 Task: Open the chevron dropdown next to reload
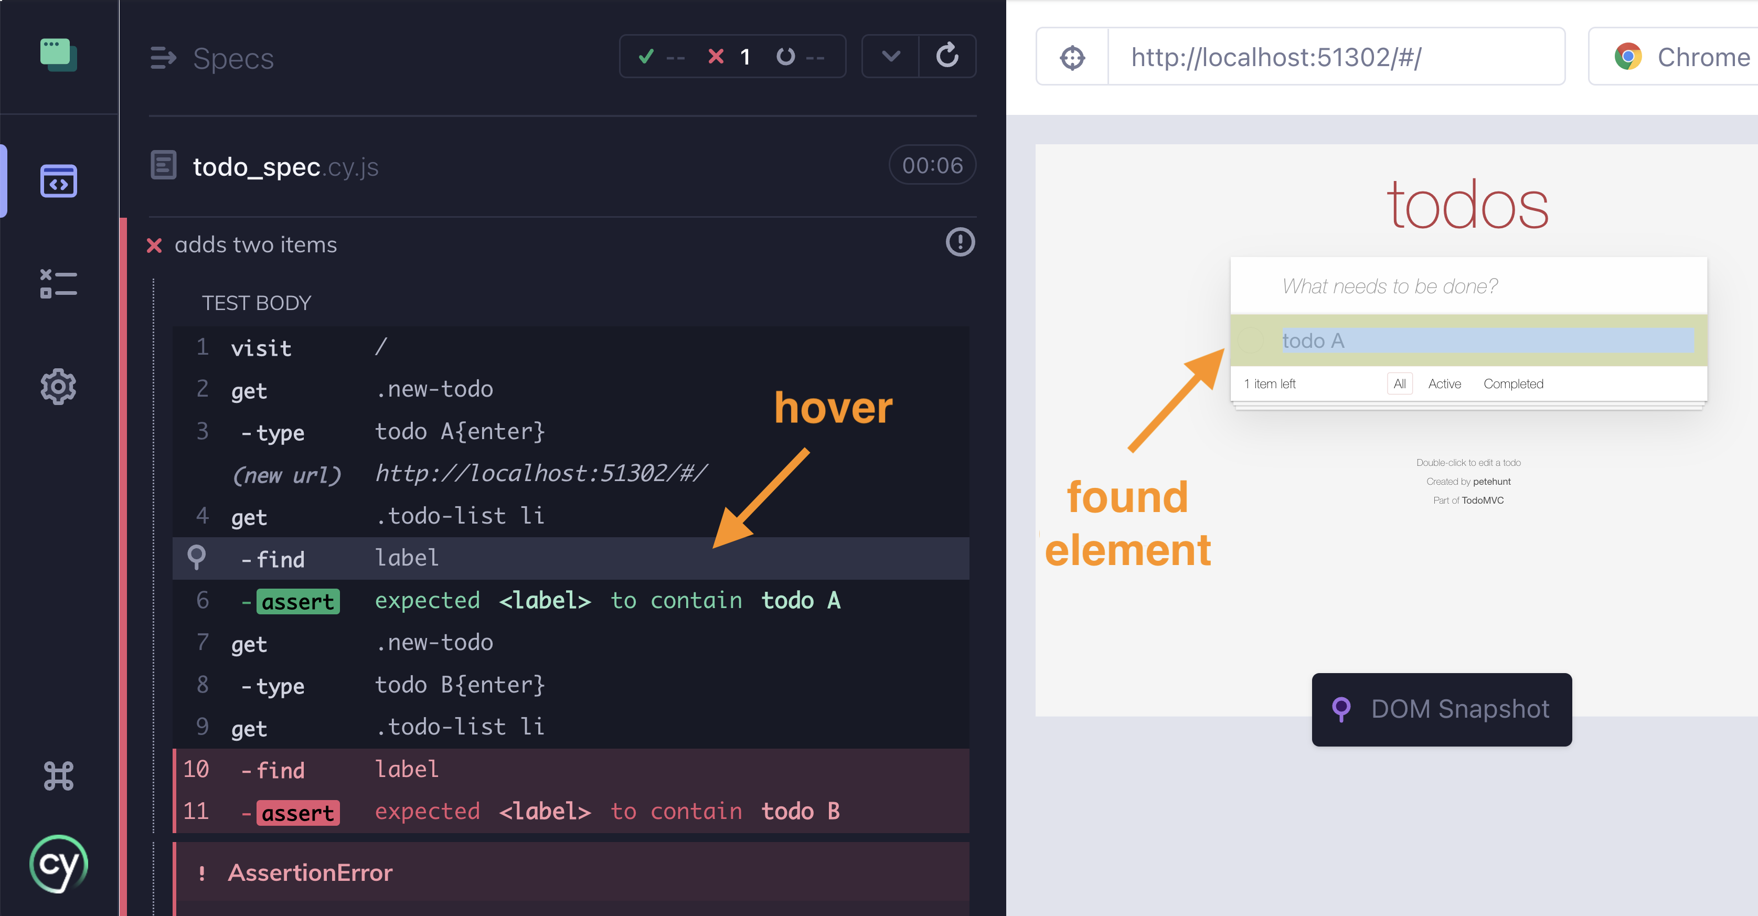tap(891, 56)
